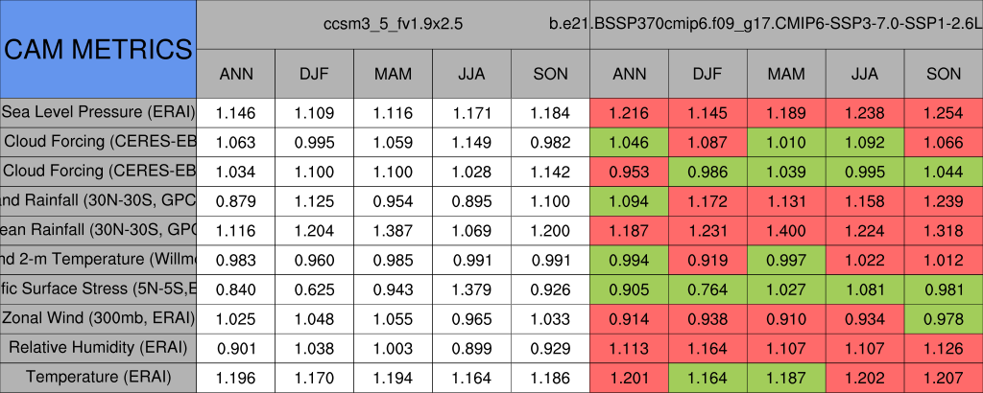
Task: Click the white cell showing 0.625
Action: point(314,289)
